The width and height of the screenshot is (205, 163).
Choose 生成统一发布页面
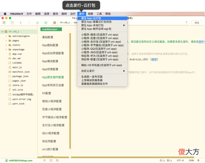click(102, 77)
